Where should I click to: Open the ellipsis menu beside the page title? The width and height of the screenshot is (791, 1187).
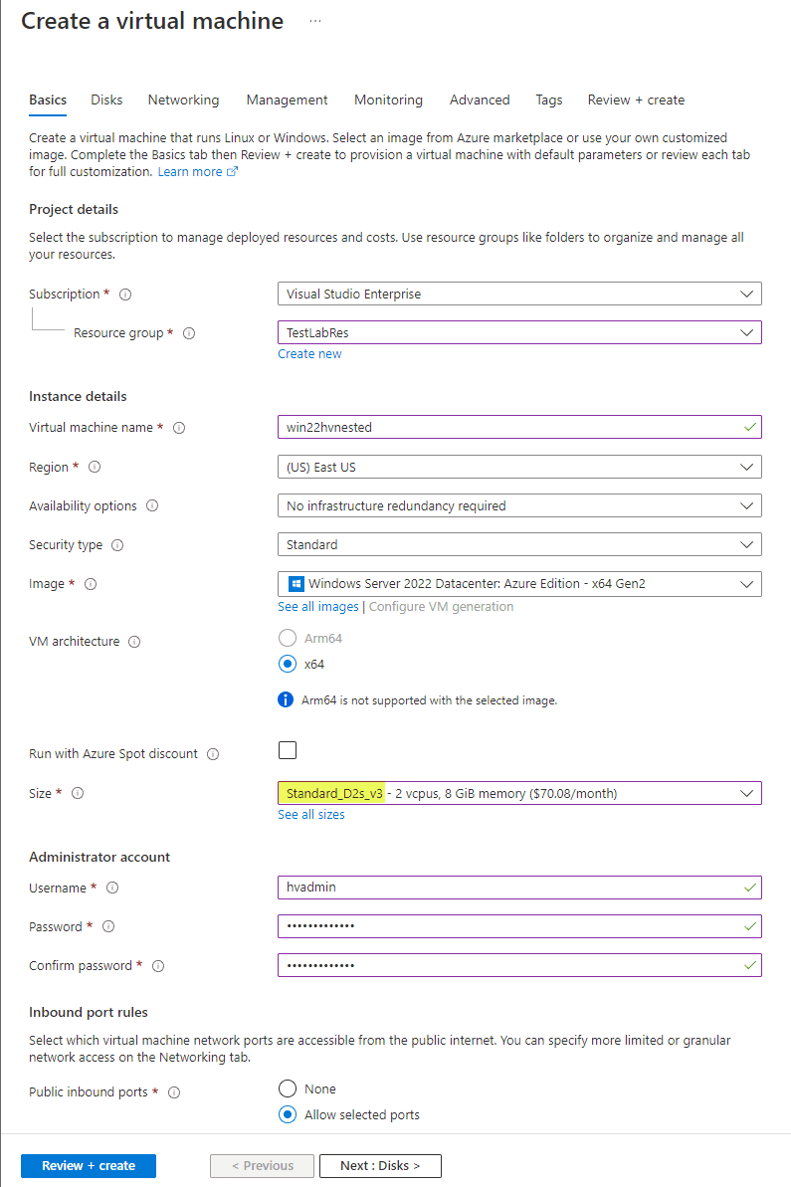click(314, 21)
